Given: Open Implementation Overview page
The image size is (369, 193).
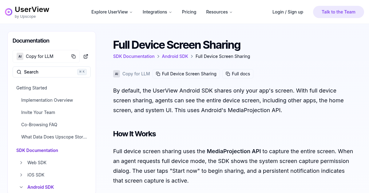Looking at the screenshot, I should (x=47, y=100).
